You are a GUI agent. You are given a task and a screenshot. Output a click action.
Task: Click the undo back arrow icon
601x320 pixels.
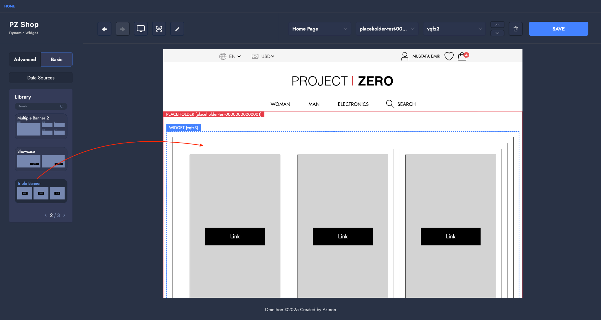[x=104, y=29]
